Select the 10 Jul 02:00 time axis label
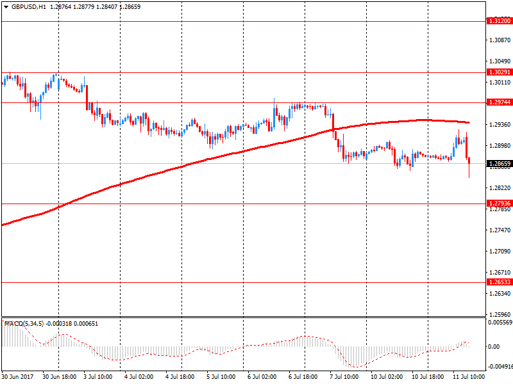The image size is (513, 384). 387,377
